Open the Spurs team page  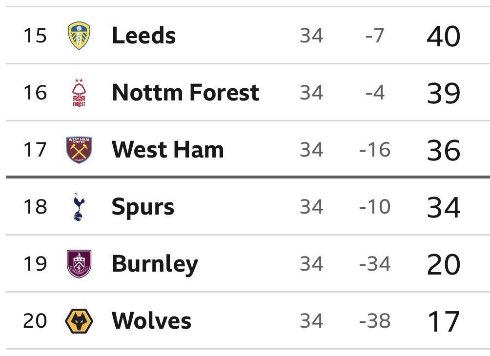click(143, 207)
